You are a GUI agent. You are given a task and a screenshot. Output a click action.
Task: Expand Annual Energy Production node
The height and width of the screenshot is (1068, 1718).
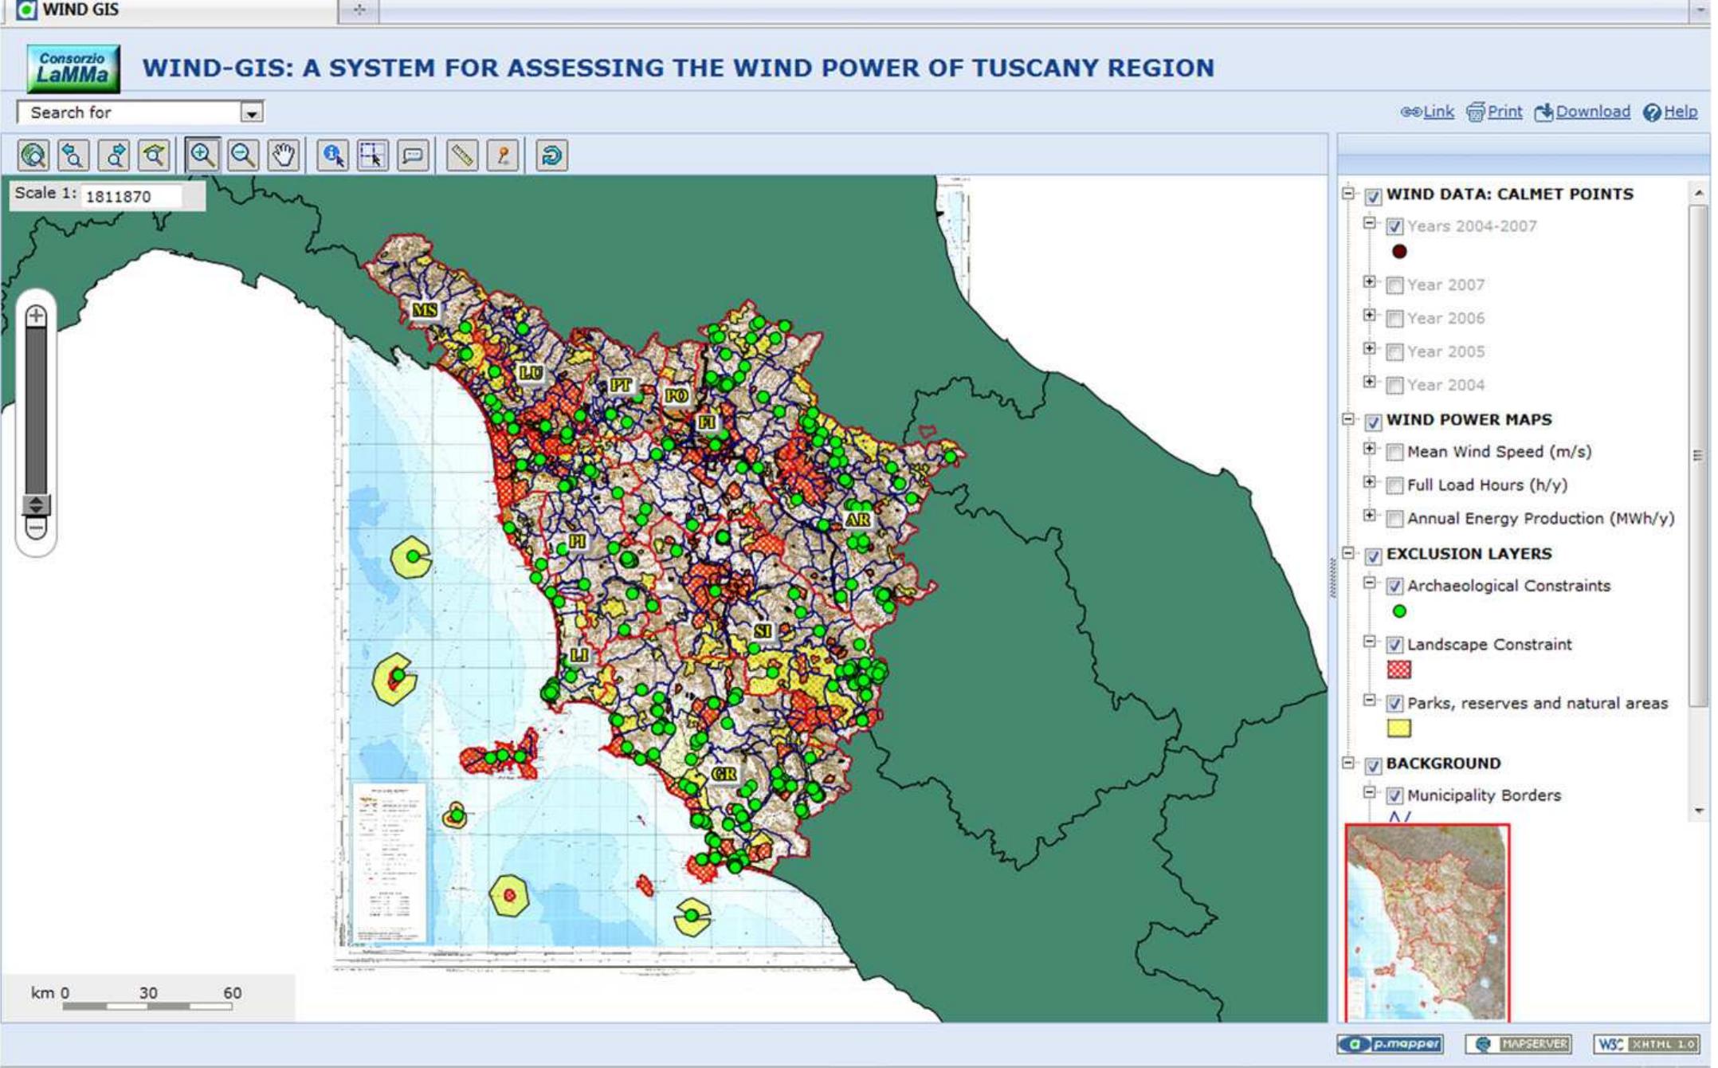coord(1369,515)
